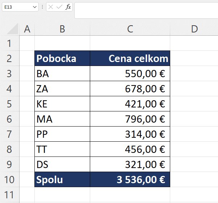Select row 10 header
The width and height of the screenshot is (218, 203).
pyautogui.click(x=9, y=180)
